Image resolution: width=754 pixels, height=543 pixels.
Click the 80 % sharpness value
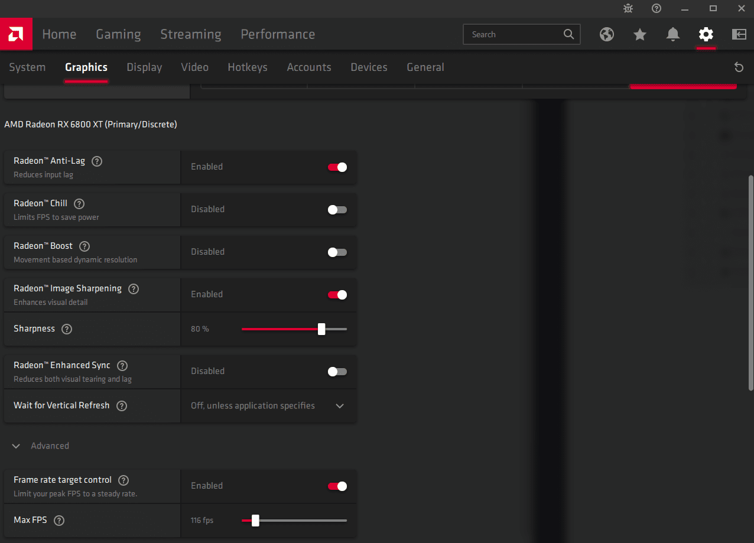[x=200, y=329]
